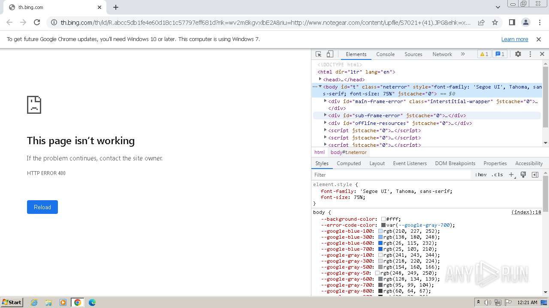Open the --google-blue-700 color swatch
This screenshot has width=549, height=308.
coord(380,249)
